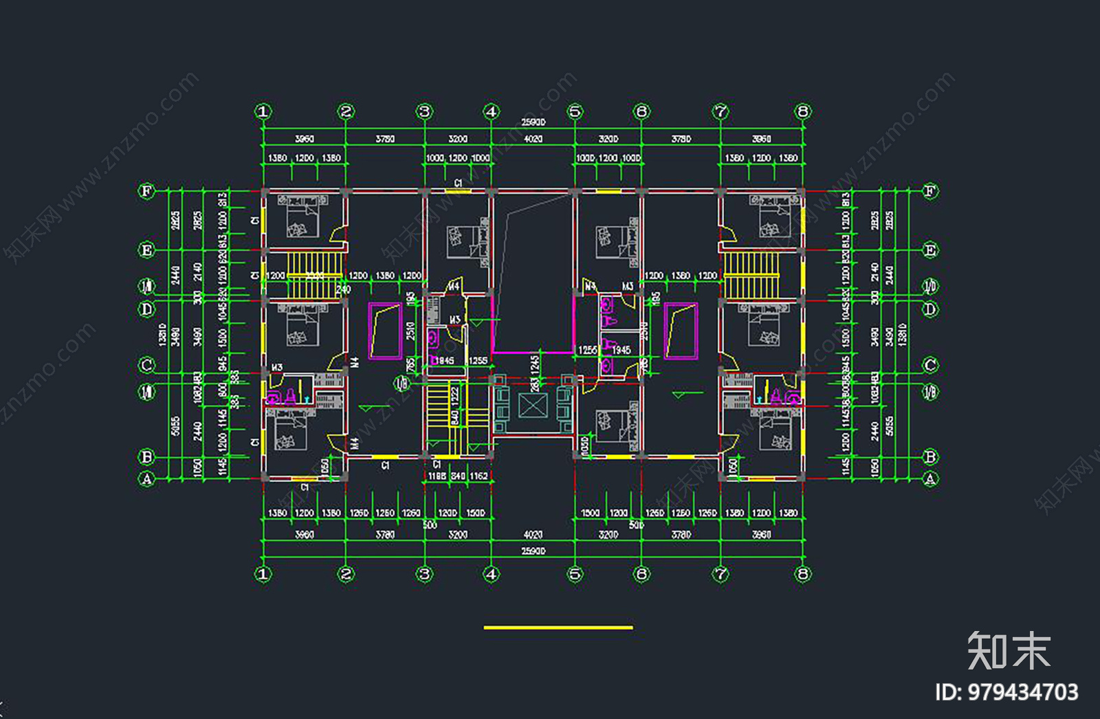Pick axis bubble 8 in the top row
1100x719 pixels.
point(803,111)
